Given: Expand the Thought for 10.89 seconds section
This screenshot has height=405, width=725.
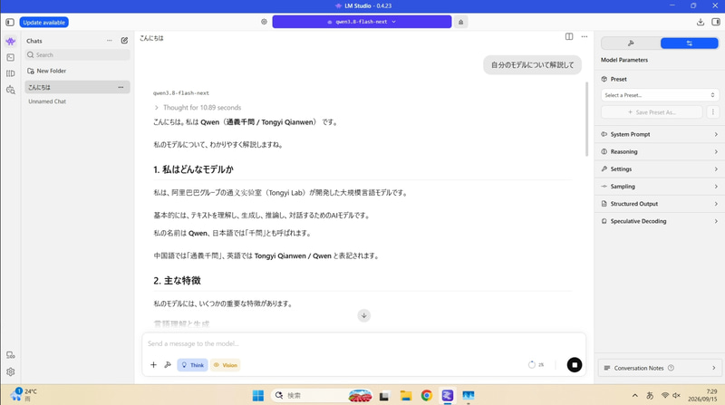Looking at the screenshot, I should coord(198,107).
